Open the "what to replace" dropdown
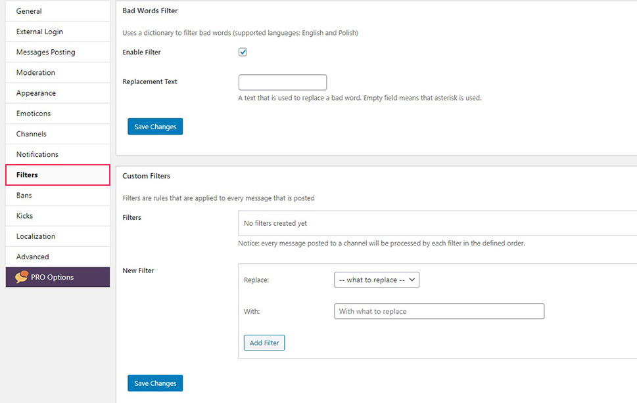This screenshot has height=403, width=637. pyautogui.click(x=377, y=280)
